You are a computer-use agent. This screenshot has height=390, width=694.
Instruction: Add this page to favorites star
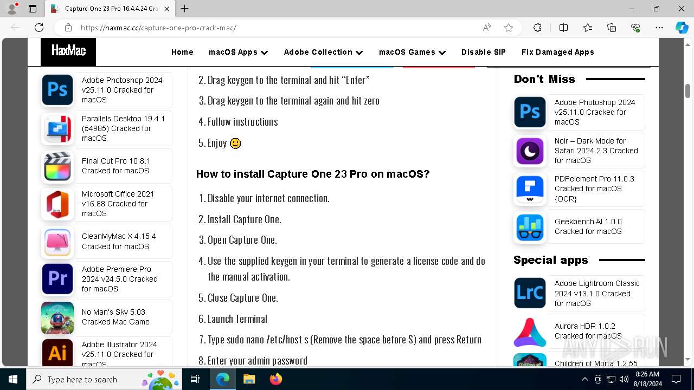coord(508,28)
